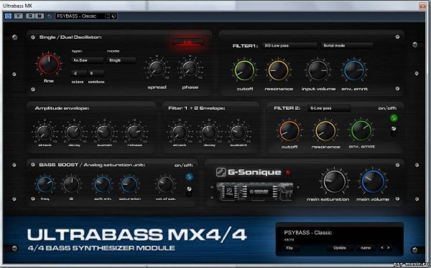The height and width of the screenshot is (268, 431).
Task: Click the red glowing display above phase
Action: [188, 42]
